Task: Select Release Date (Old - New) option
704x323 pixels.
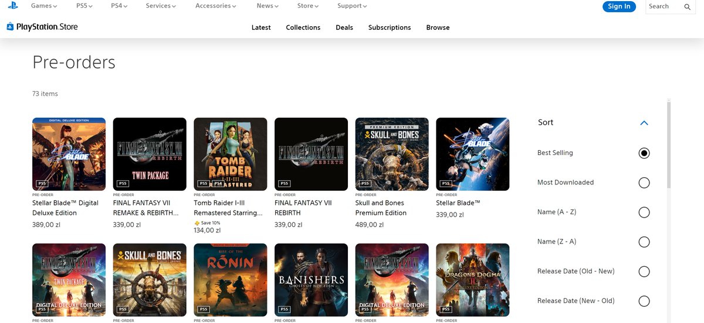Action: 644,272
